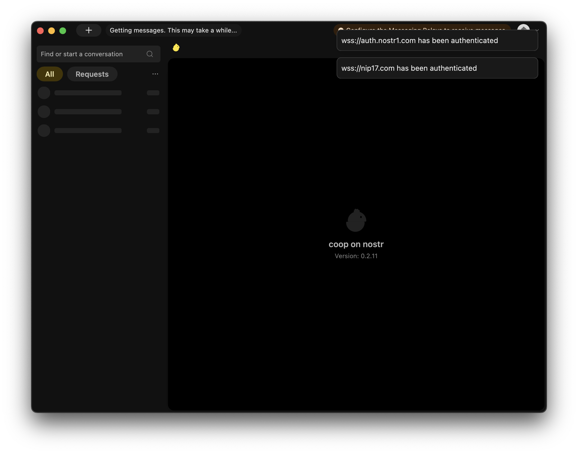Screen dimensions: 578x454
Task: Click the profile avatar in the title bar
Action: (523, 27)
